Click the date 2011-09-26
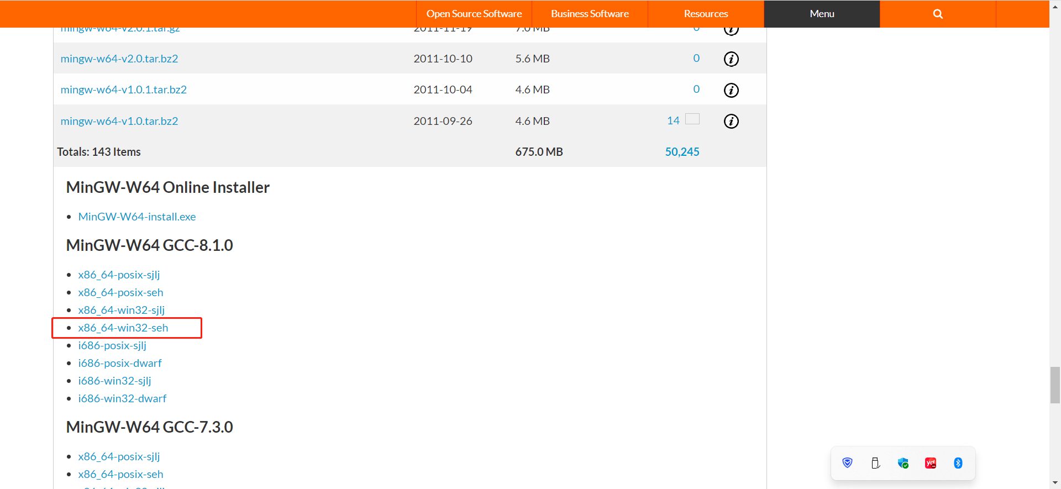This screenshot has height=489, width=1061. click(x=443, y=121)
